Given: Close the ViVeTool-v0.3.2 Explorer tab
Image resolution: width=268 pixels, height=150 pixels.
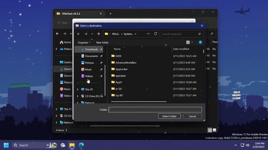Looking at the screenshot, I should [x=100, y=14].
